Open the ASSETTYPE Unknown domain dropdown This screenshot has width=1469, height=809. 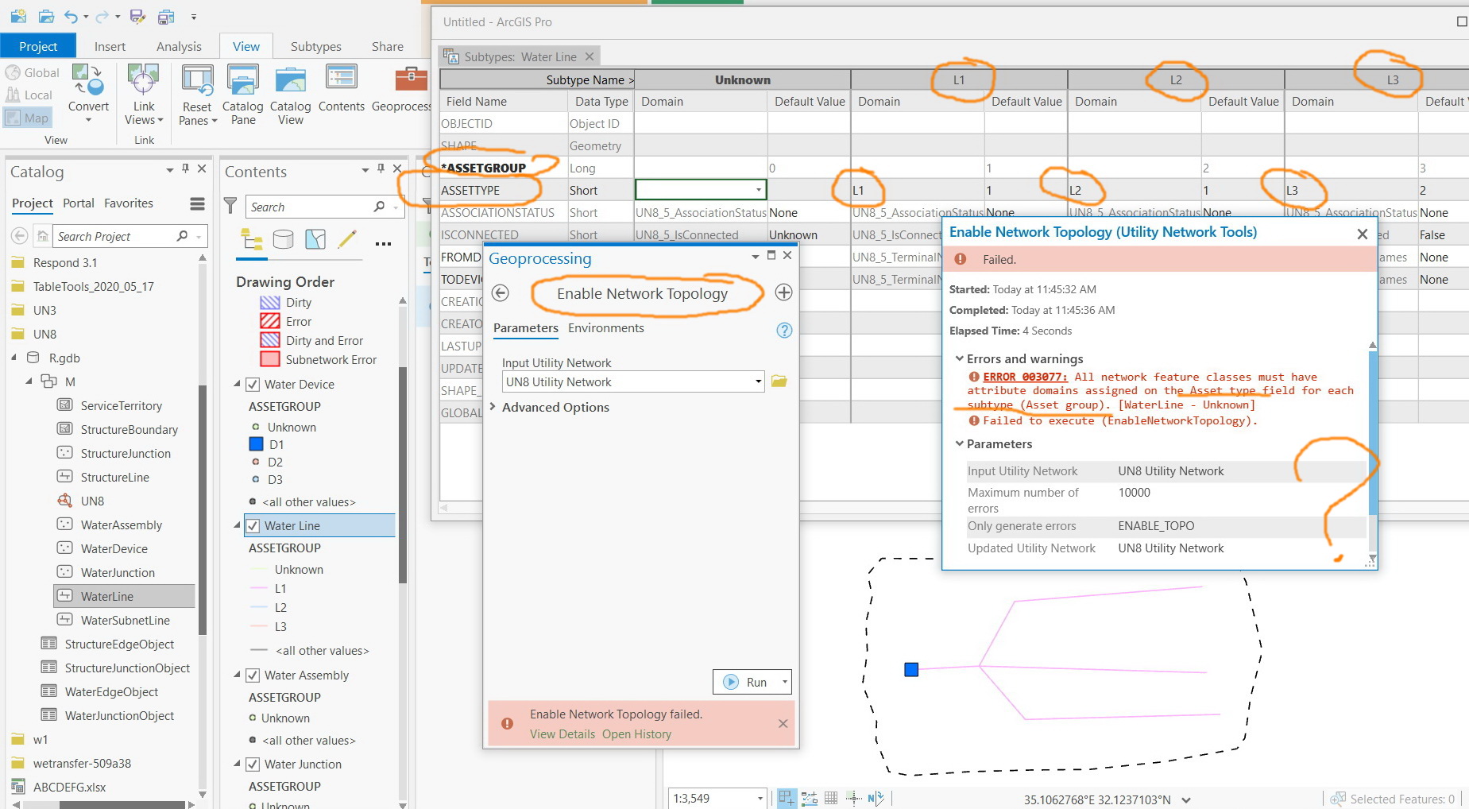coord(759,190)
